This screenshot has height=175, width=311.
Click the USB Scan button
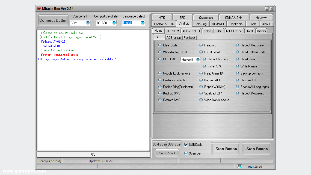pos(174,144)
